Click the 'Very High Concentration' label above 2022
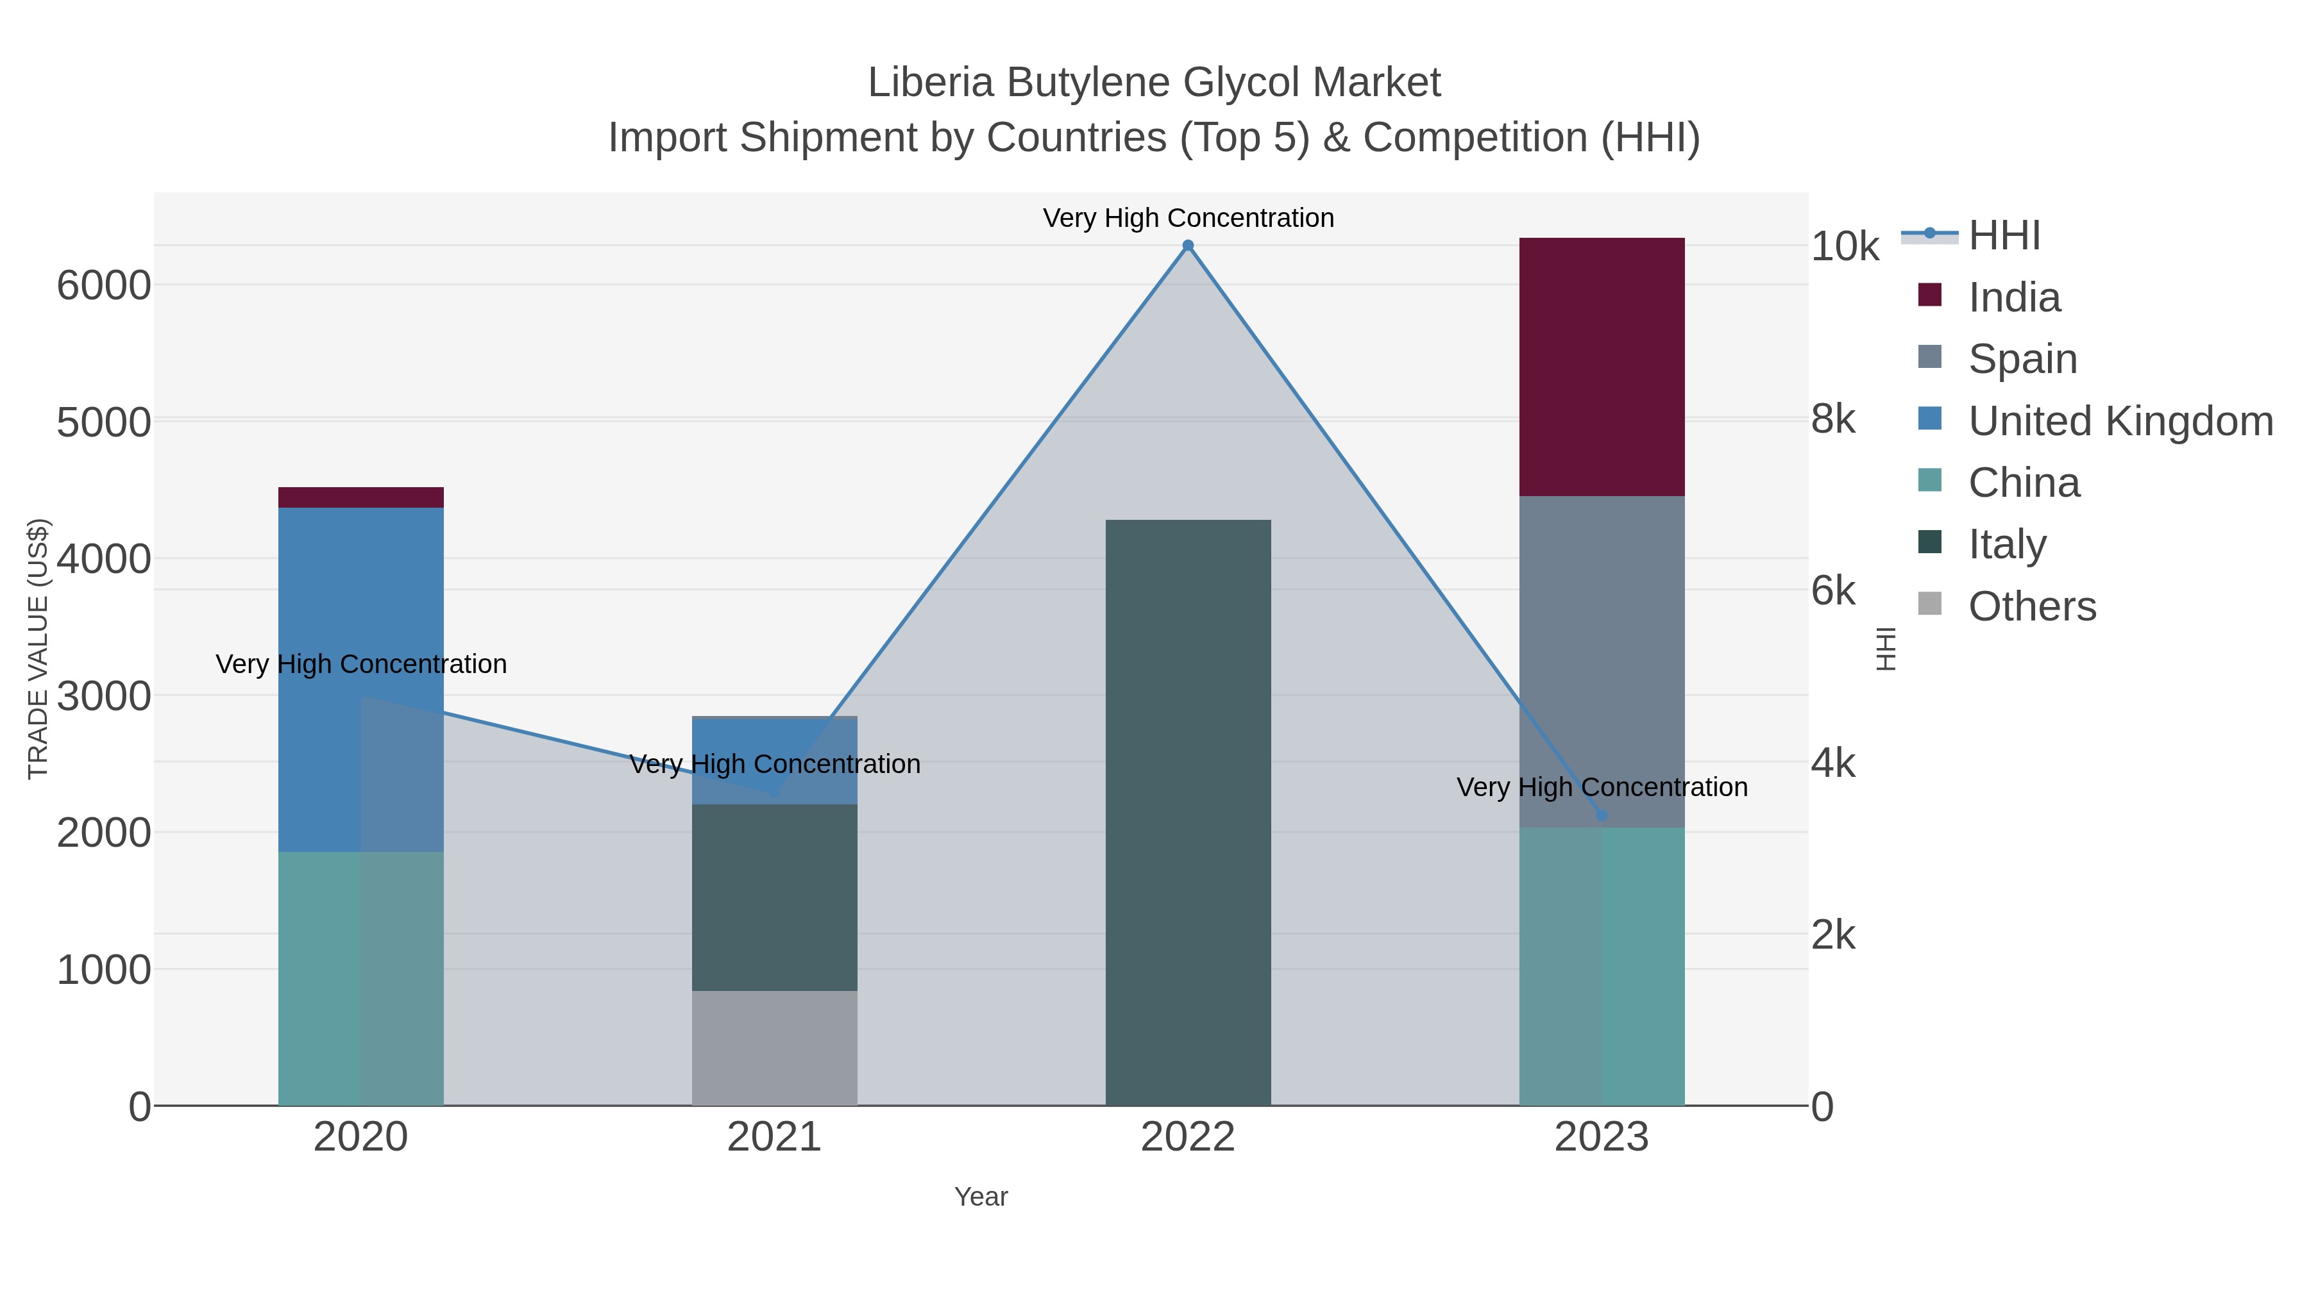Screen dimensions: 2309x1298 coord(1188,218)
